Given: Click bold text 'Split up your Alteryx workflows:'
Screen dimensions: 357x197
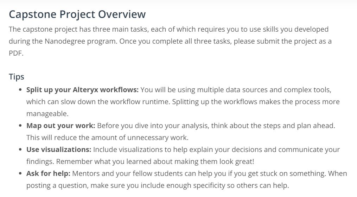Looking at the screenshot, I should pos(82,90).
